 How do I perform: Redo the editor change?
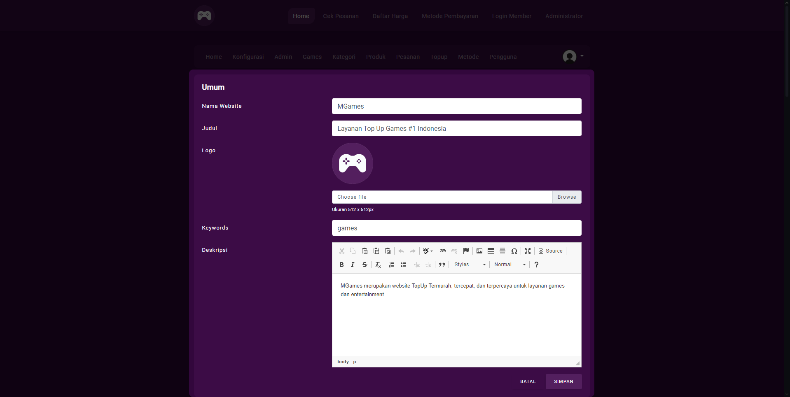point(413,251)
